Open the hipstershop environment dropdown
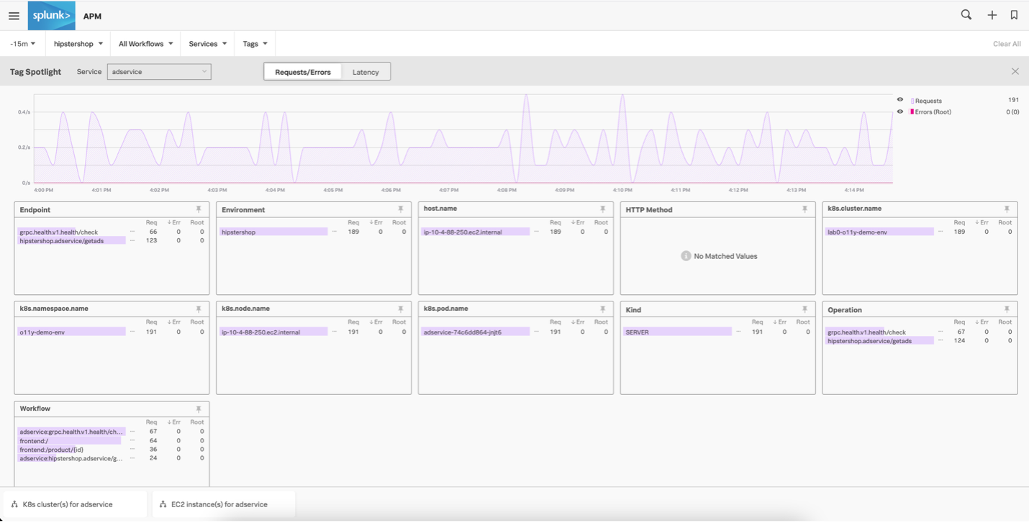 [78, 44]
